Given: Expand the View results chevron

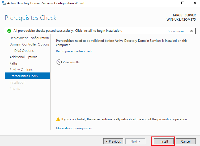Looking at the screenshot, I should tap(59, 62).
